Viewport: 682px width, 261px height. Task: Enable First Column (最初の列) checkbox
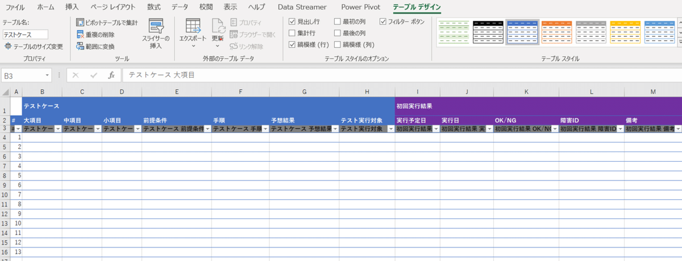[x=338, y=22]
